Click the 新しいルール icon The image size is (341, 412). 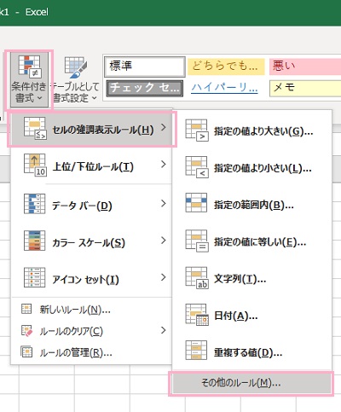(x=26, y=309)
